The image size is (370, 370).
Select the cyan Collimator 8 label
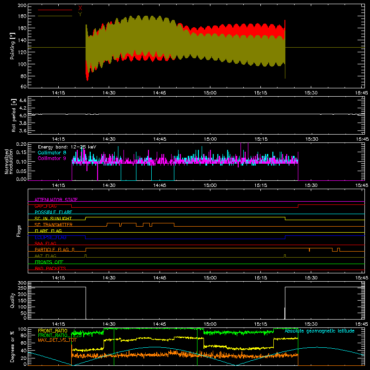pyautogui.click(x=52, y=153)
